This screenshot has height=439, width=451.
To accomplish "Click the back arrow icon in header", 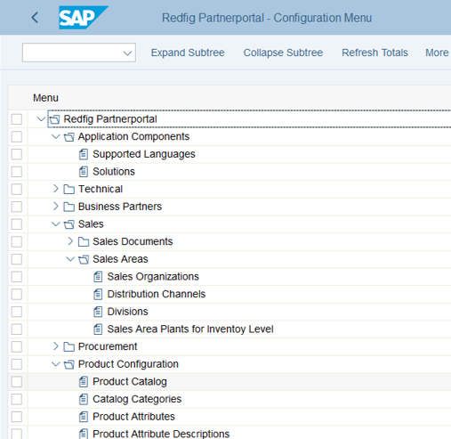I will (35, 18).
